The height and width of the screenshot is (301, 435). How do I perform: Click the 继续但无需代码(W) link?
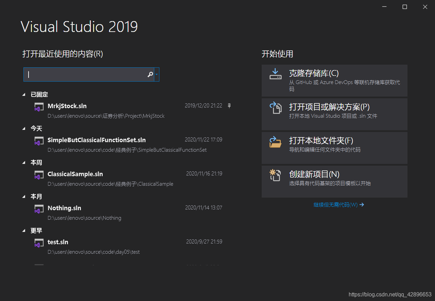point(338,205)
